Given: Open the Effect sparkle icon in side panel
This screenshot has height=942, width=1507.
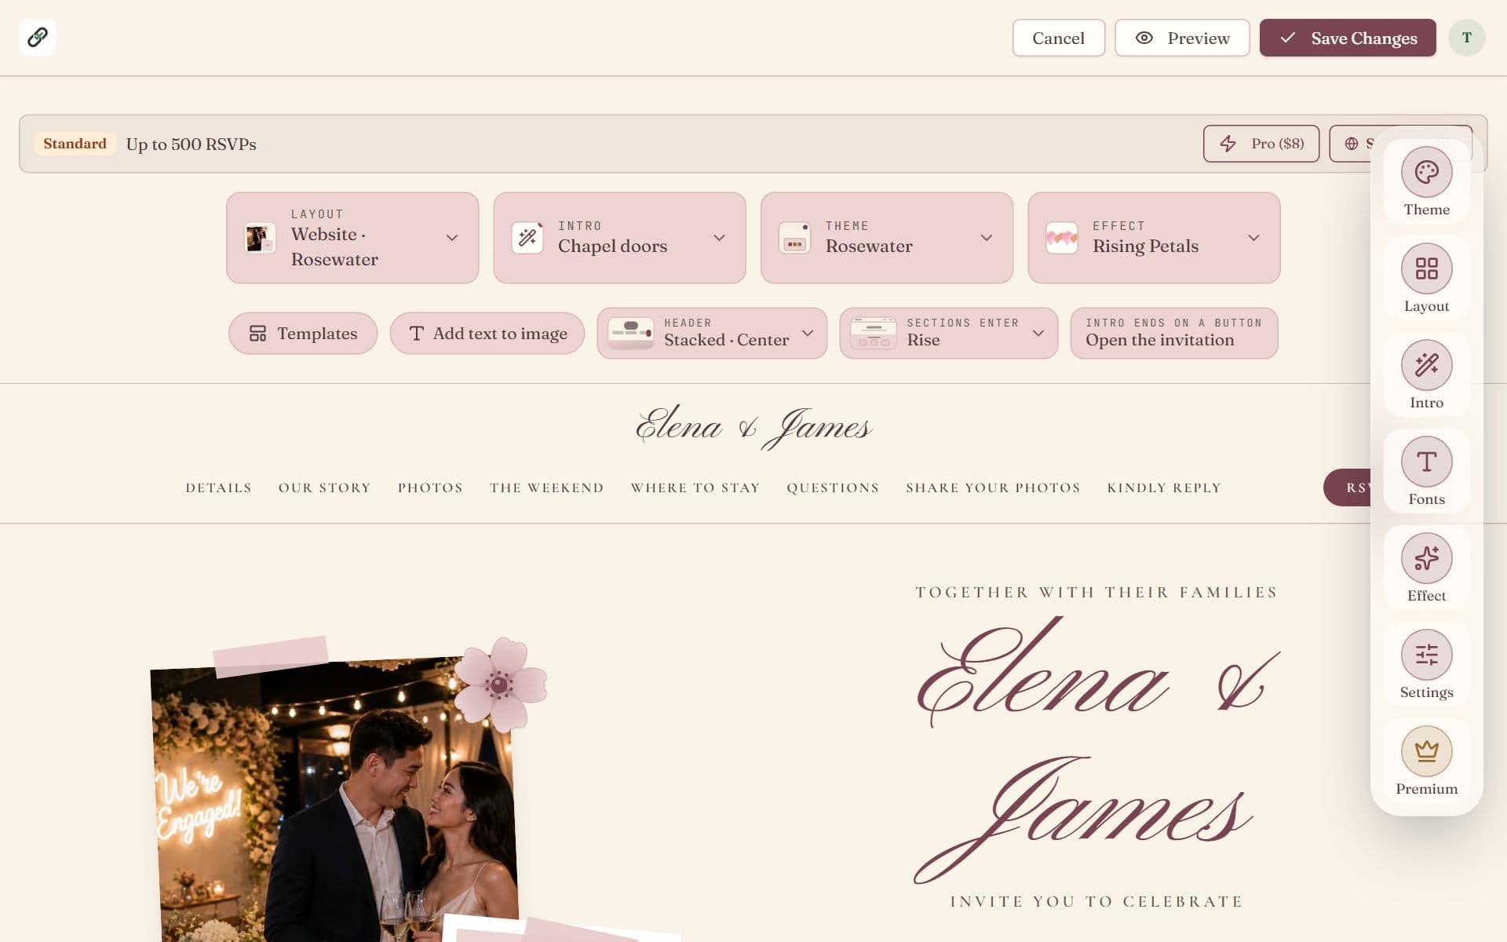Looking at the screenshot, I should coord(1426,558).
